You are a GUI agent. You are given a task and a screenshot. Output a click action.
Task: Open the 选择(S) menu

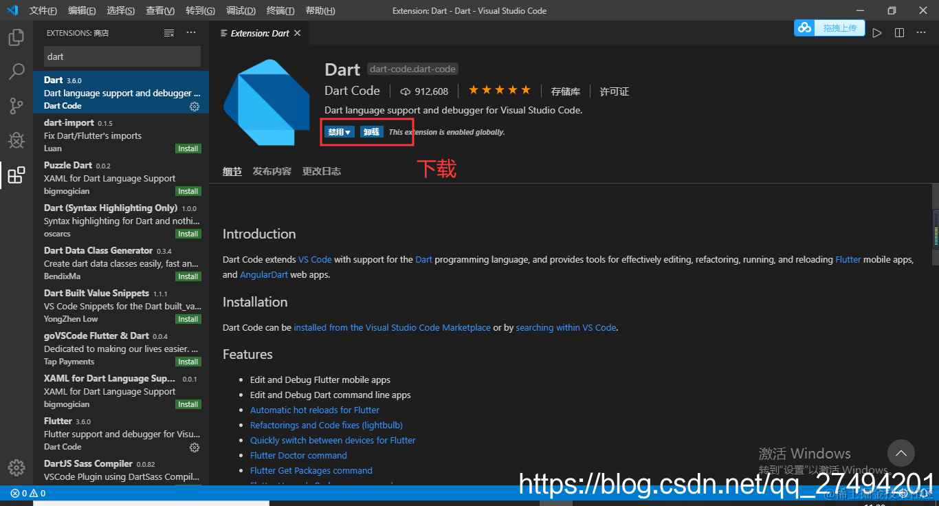(x=121, y=10)
